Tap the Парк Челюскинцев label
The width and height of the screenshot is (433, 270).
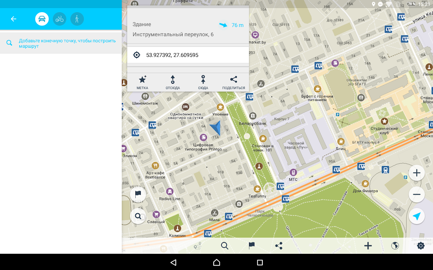click(260, 213)
